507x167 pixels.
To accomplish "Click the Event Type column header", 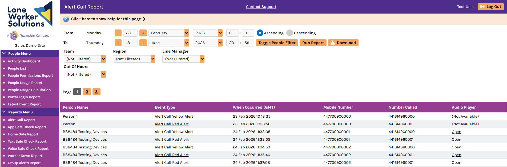I will [x=165, y=107].
